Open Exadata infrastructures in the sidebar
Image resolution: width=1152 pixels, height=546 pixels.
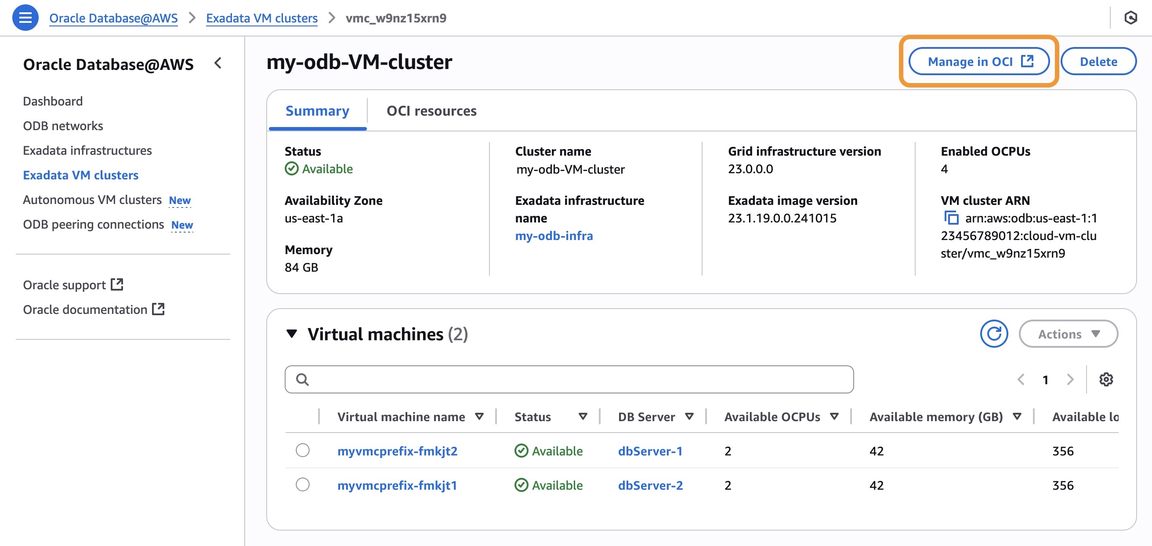click(88, 150)
